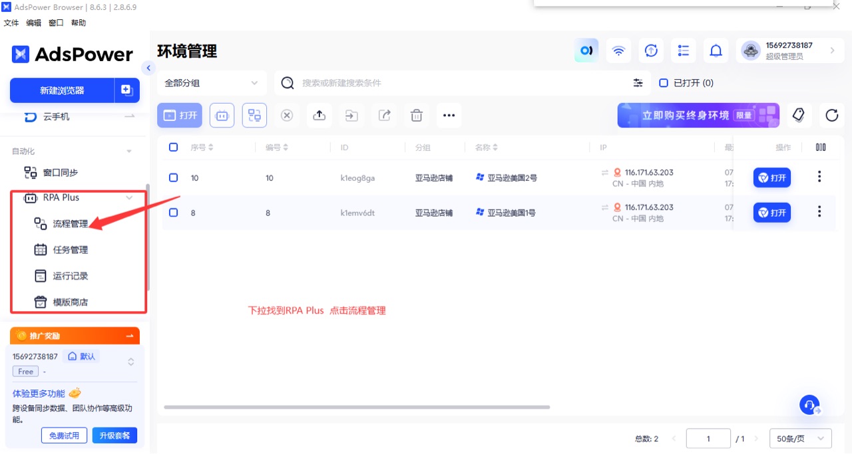
Task: Click the share toolbar icon
Action: point(385,115)
